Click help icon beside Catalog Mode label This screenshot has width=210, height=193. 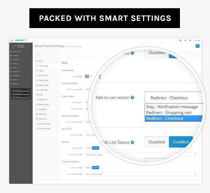pyautogui.click(x=81, y=77)
